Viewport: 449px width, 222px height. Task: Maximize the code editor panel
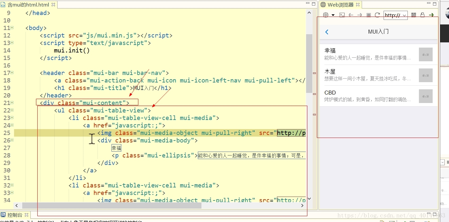tap(314, 4)
